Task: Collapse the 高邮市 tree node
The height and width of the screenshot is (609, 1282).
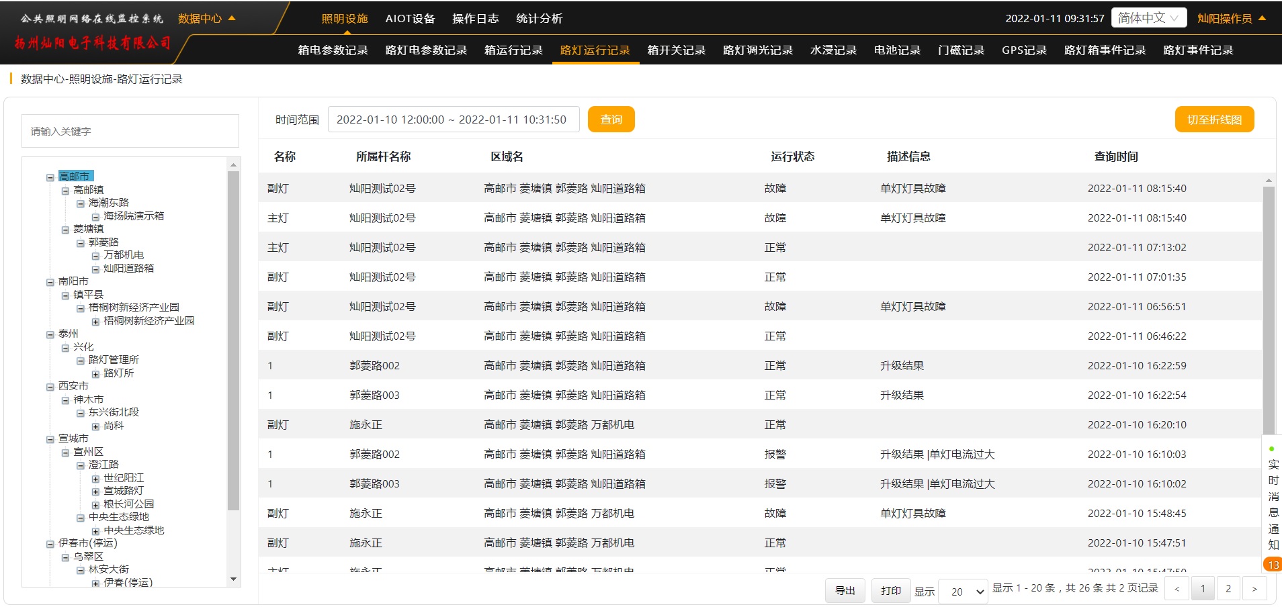Action: pyautogui.click(x=50, y=177)
